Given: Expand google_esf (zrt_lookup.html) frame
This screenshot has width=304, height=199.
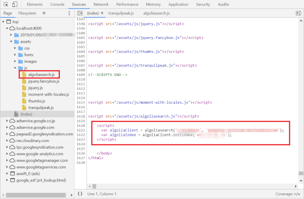Looking at the screenshot, I should [7, 180].
